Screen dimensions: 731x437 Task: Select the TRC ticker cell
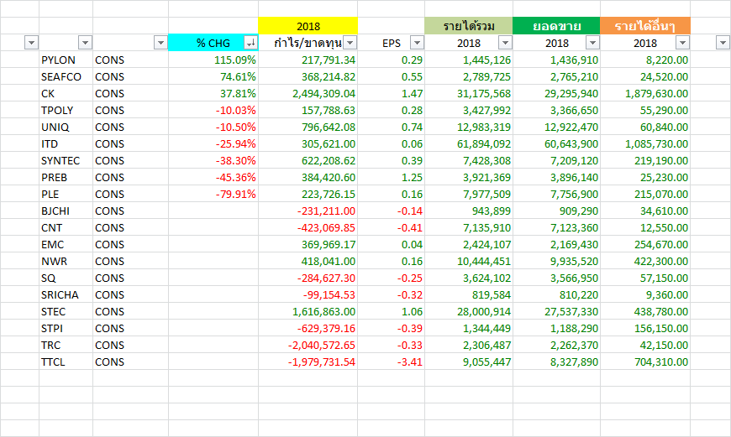point(66,345)
